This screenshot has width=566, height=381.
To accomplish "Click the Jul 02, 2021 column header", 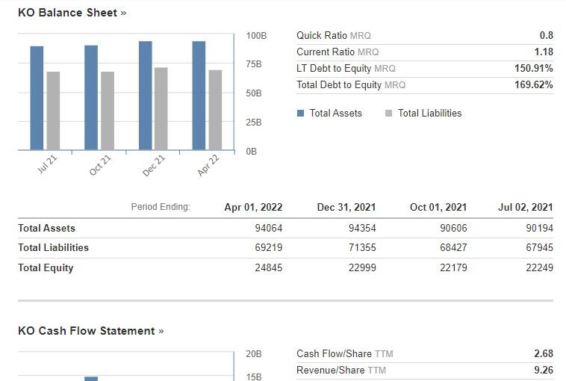I will tap(526, 207).
